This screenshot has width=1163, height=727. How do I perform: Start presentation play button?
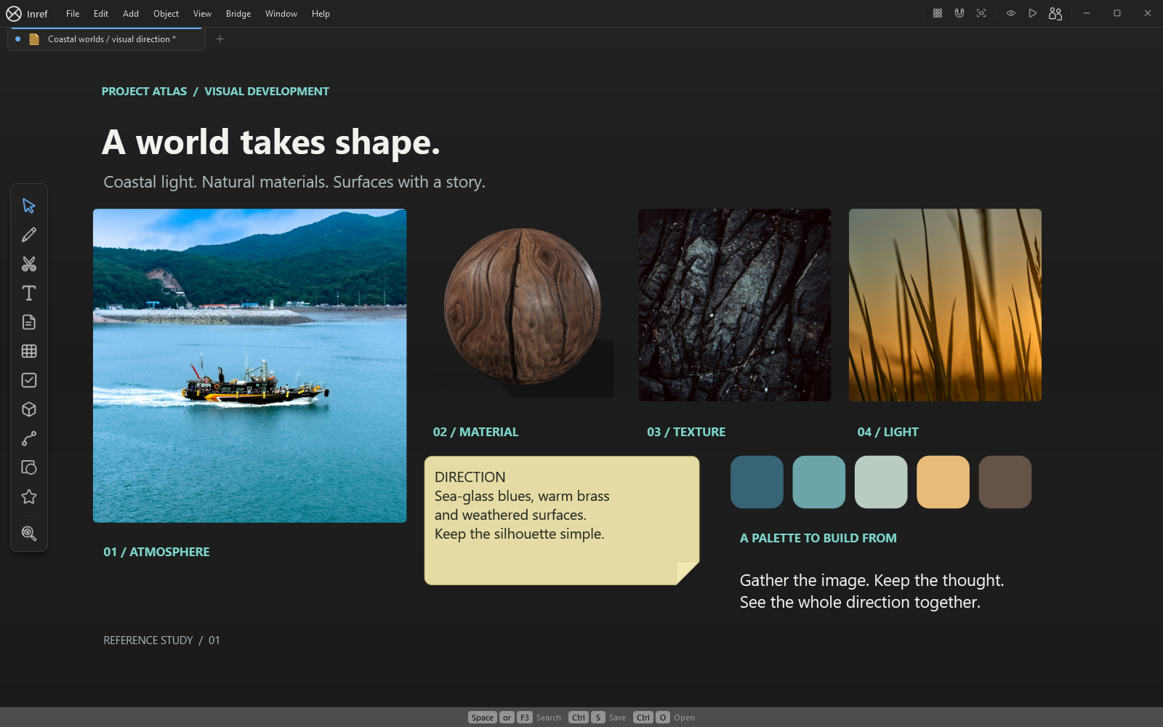tap(1033, 13)
